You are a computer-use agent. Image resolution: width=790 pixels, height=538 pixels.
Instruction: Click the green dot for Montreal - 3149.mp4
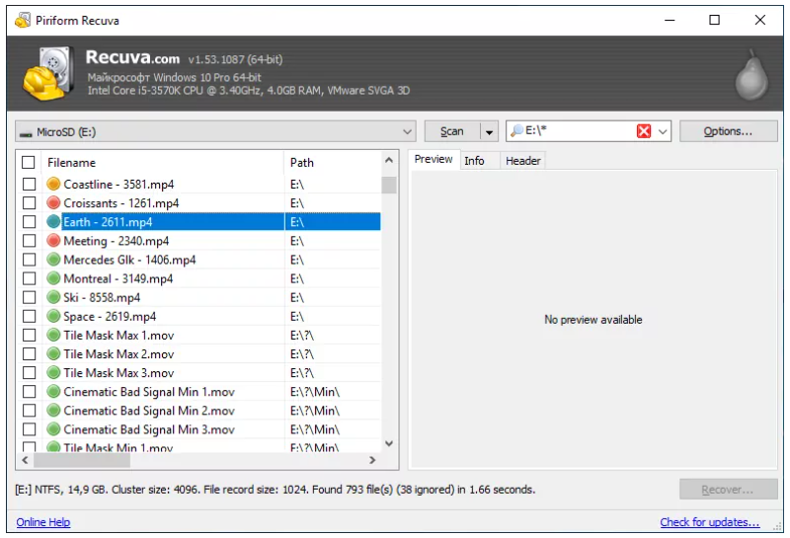[53, 278]
